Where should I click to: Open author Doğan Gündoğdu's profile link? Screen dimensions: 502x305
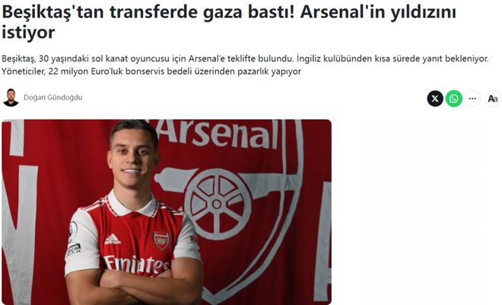point(53,98)
